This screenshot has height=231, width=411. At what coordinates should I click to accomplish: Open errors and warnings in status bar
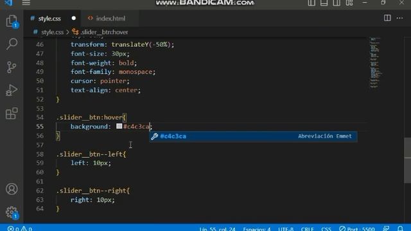[x=20, y=228]
